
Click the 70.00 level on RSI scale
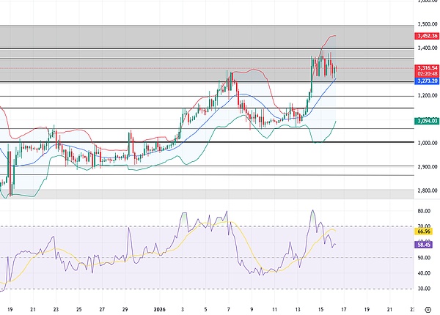click(x=422, y=226)
